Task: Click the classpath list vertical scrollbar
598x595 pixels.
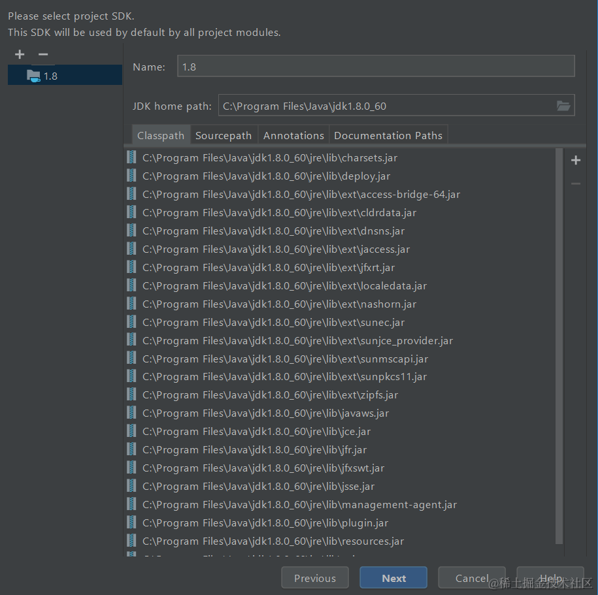Action: (559, 346)
